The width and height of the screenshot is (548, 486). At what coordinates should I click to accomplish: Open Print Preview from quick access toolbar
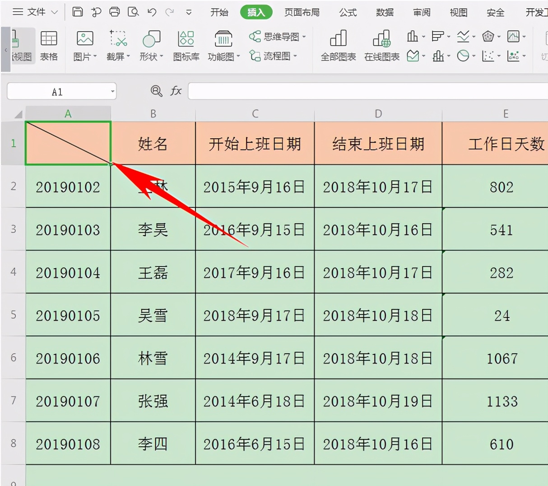tap(133, 12)
